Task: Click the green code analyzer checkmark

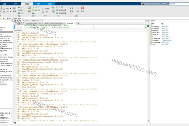Action: click(x=148, y=26)
